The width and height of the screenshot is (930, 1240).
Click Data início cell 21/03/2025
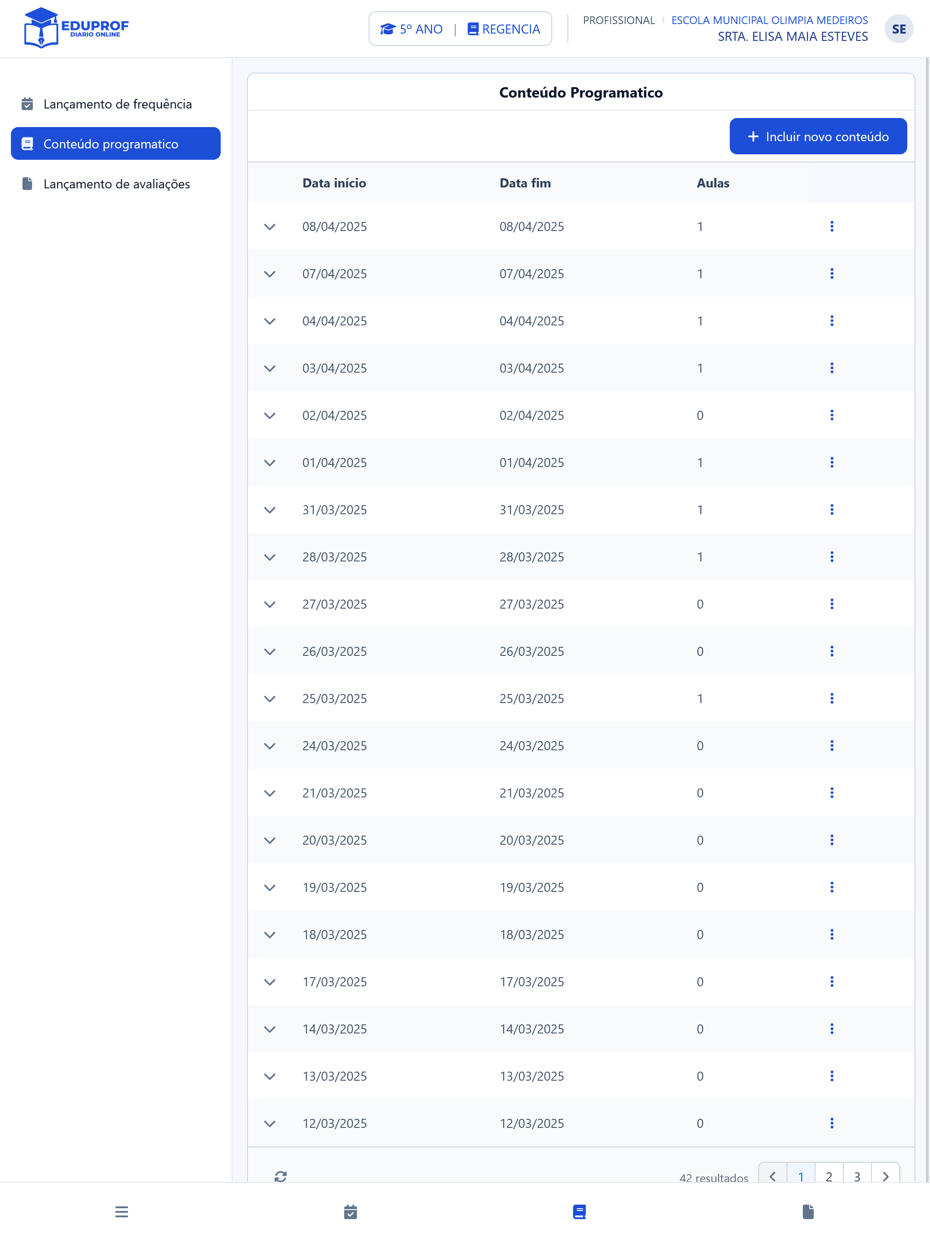tap(334, 792)
